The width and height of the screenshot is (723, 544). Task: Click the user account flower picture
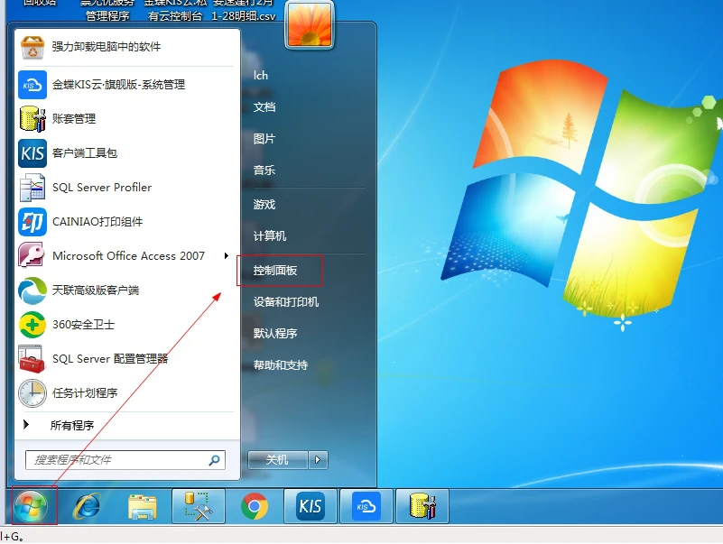coord(310,24)
